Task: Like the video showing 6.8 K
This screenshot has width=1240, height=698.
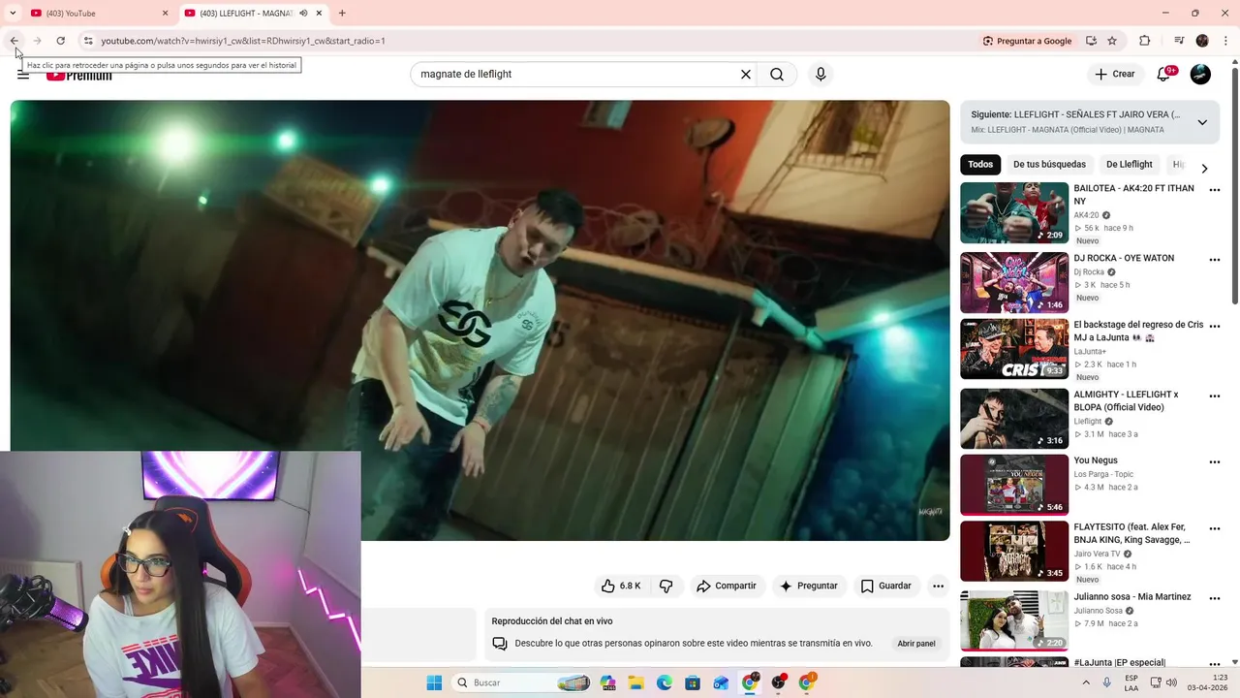Action: [x=621, y=586]
